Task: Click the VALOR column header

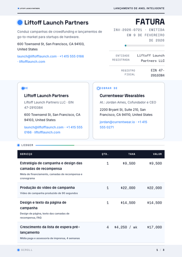Action: pyautogui.click(x=157, y=154)
